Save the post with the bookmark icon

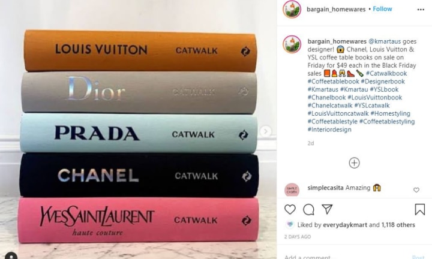click(x=419, y=209)
